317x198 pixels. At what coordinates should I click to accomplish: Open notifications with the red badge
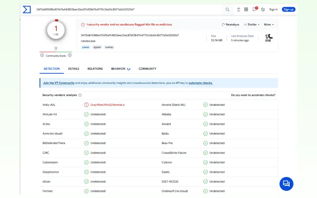click(255, 9)
